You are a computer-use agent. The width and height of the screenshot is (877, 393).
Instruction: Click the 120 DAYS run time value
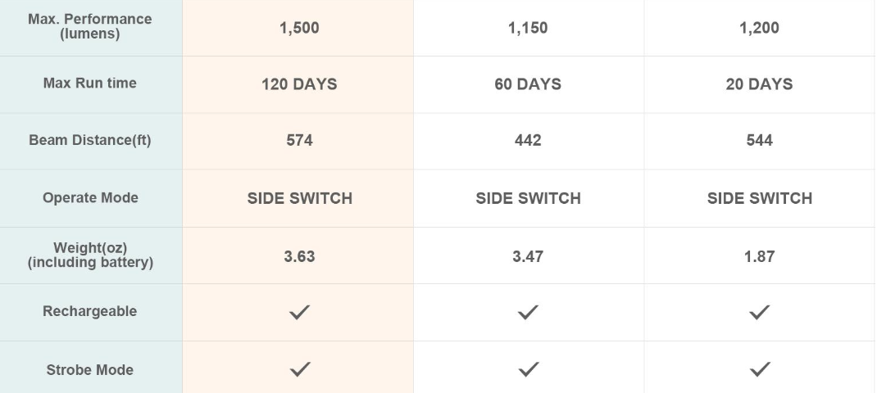click(x=299, y=84)
